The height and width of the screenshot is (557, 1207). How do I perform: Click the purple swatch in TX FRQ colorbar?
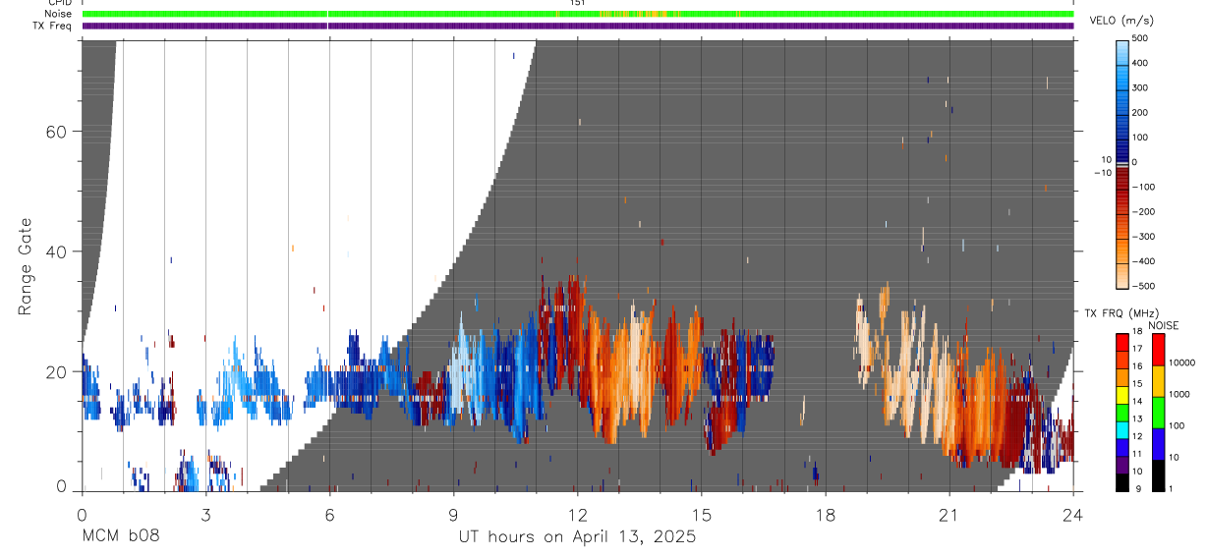pyautogui.click(x=1122, y=465)
